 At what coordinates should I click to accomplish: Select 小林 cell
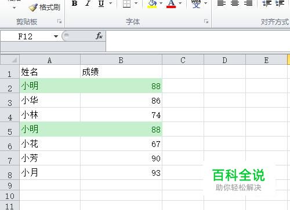(50, 115)
